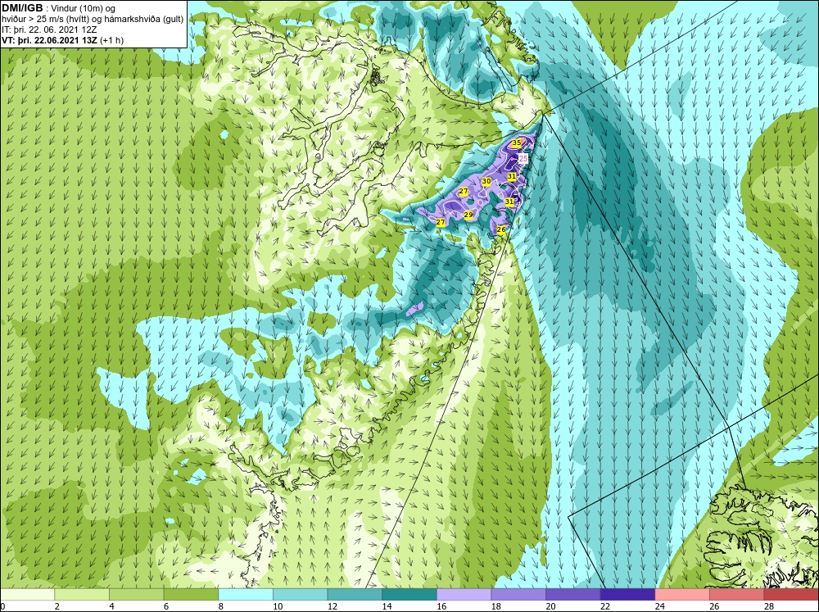Select the 10–12 m/s turquoise legend swatch
Screen dimensions: 819x612
[x=300, y=595]
